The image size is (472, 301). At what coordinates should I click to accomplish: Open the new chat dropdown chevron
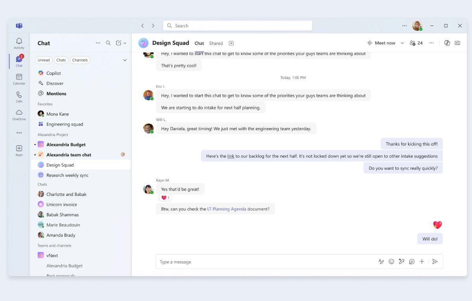coord(125,43)
